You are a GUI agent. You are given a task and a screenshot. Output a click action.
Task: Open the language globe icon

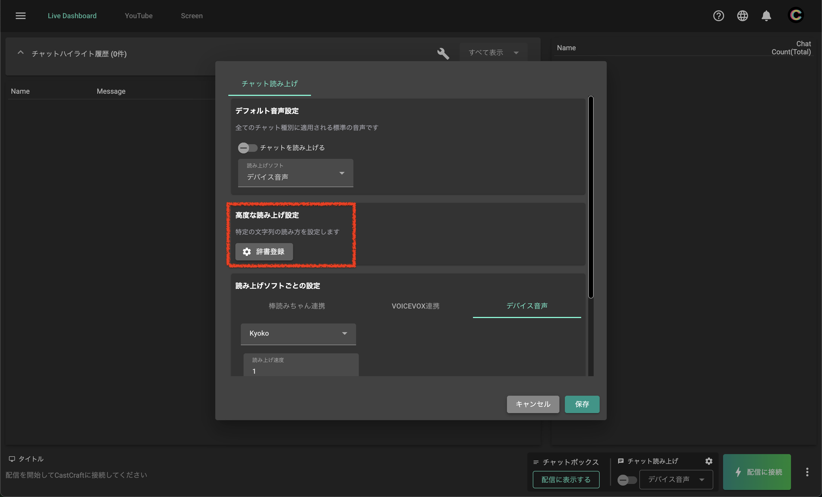coord(742,16)
